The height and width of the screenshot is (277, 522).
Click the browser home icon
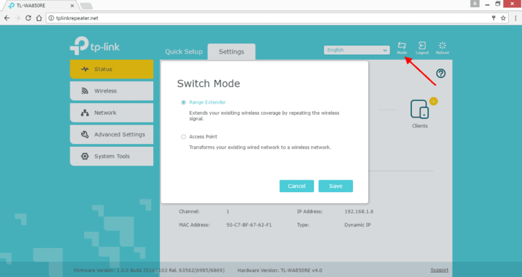pyautogui.click(x=39, y=18)
